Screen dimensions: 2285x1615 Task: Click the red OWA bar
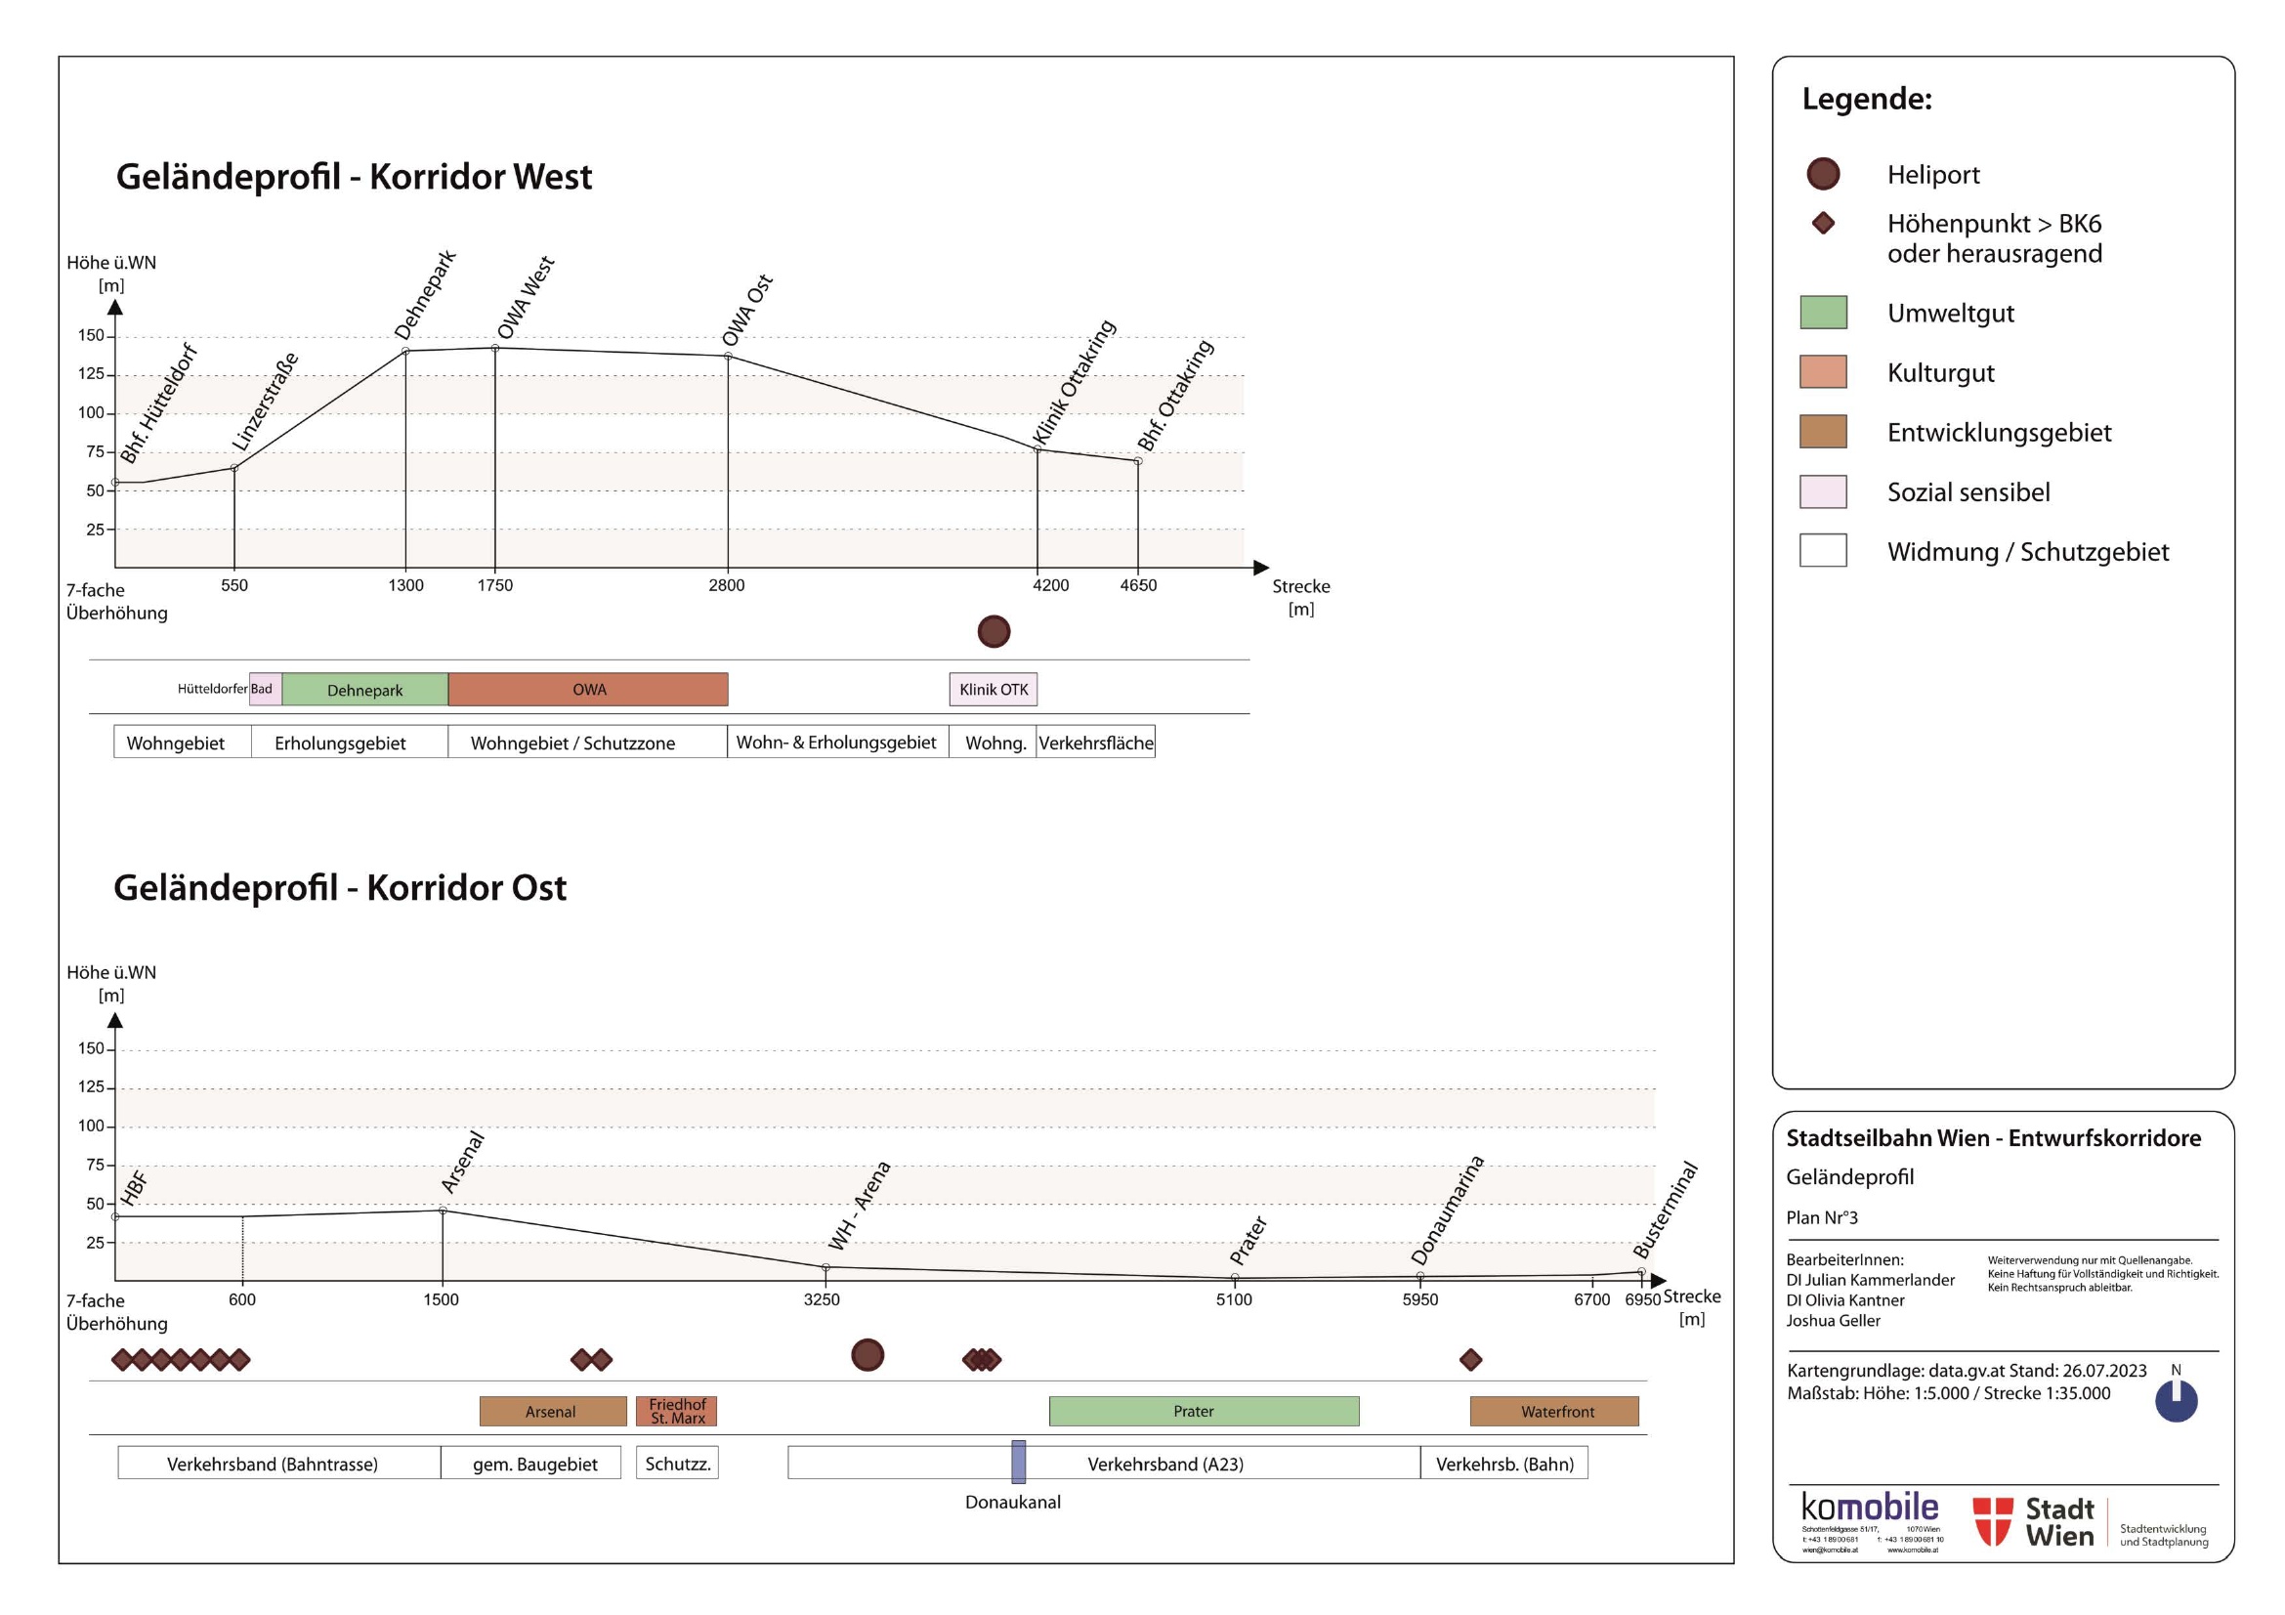pos(588,690)
